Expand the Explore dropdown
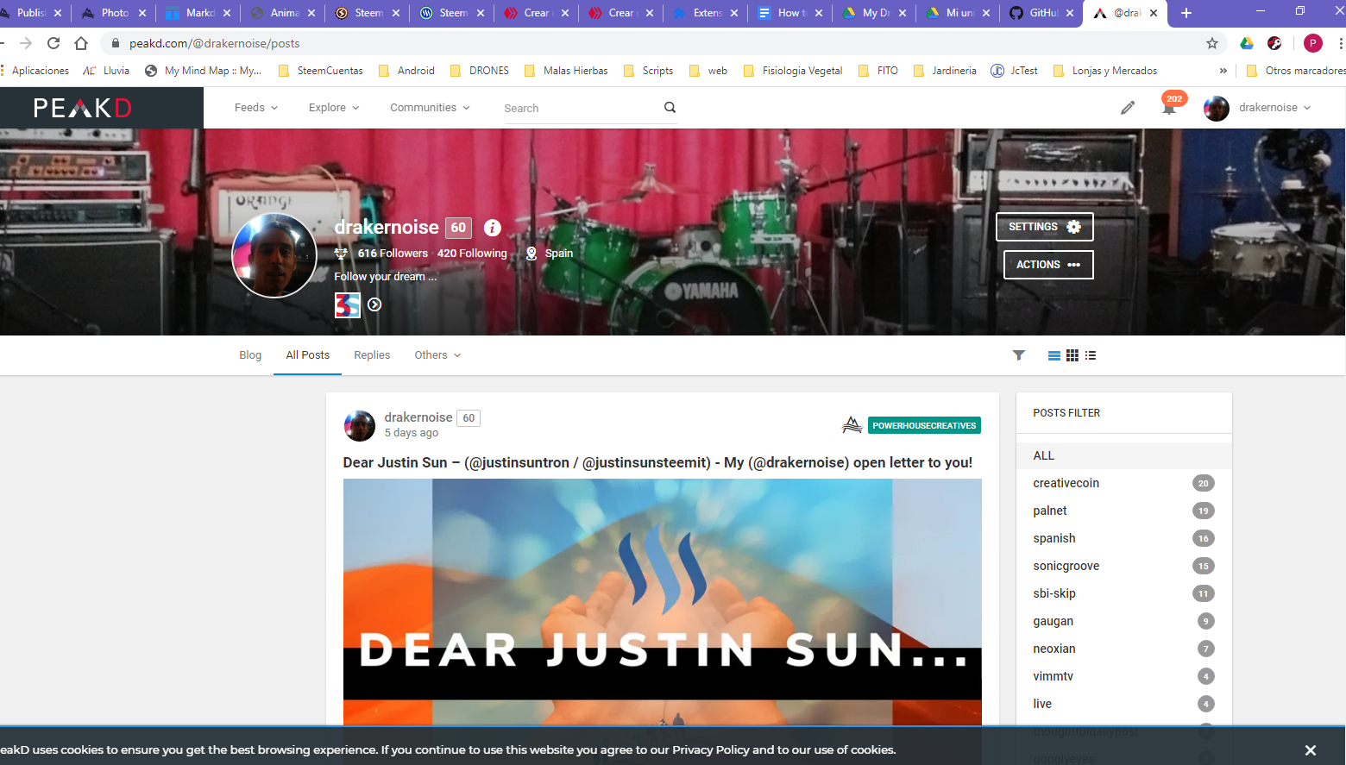The image size is (1346, 765). [x=334, y=108]
